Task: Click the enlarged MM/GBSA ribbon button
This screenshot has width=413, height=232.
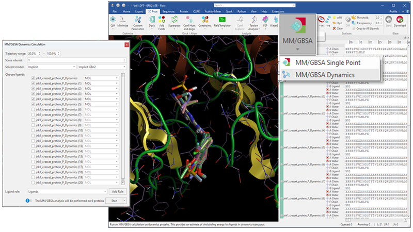Action: tap(298, 34)
